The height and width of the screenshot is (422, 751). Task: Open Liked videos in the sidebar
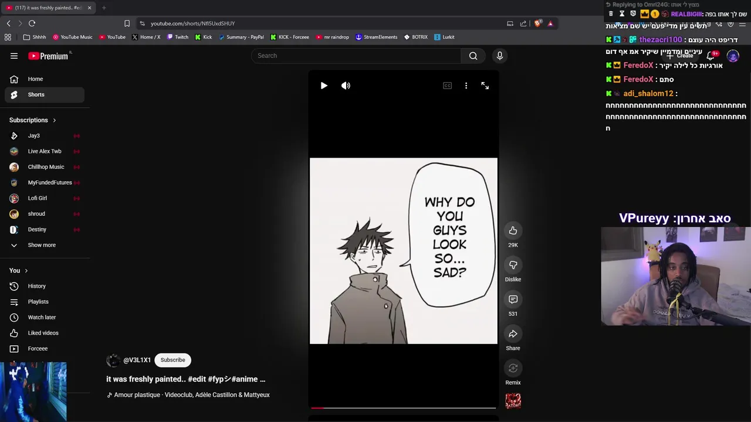pos(45,333)
